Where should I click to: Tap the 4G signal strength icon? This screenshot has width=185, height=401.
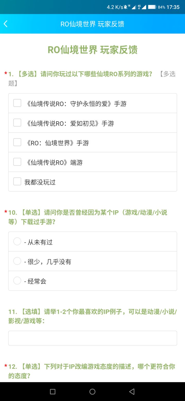[142, 7]
